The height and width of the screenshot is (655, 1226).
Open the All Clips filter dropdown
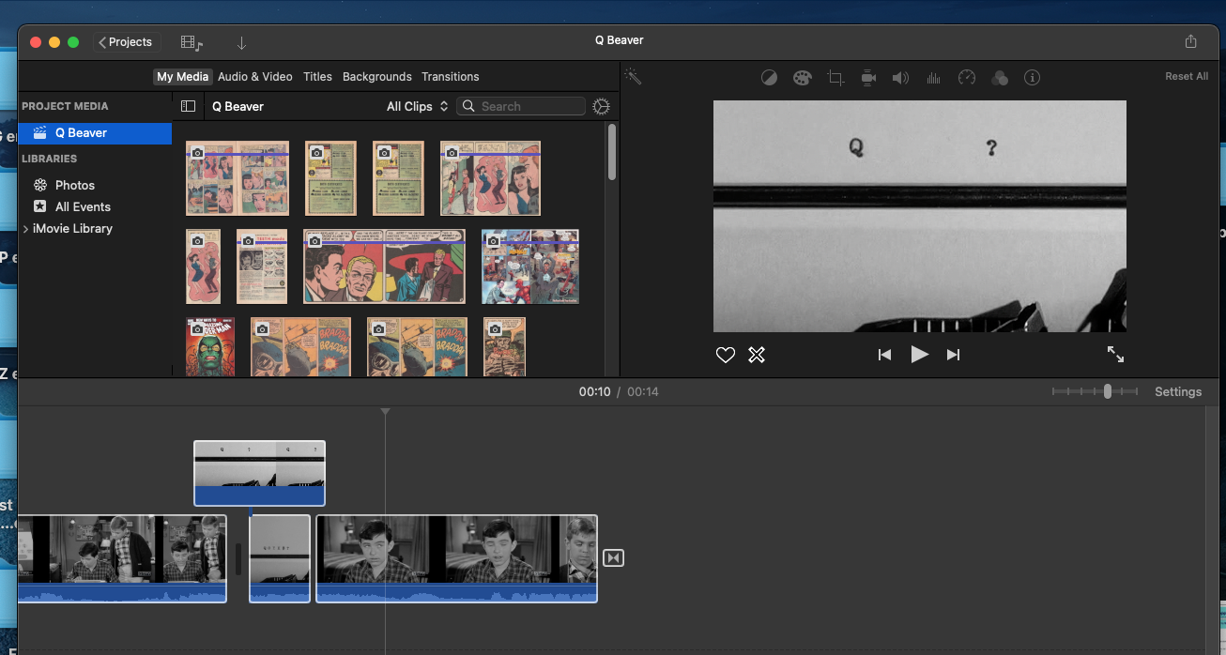pyautogui.click(x=418, y=107)
